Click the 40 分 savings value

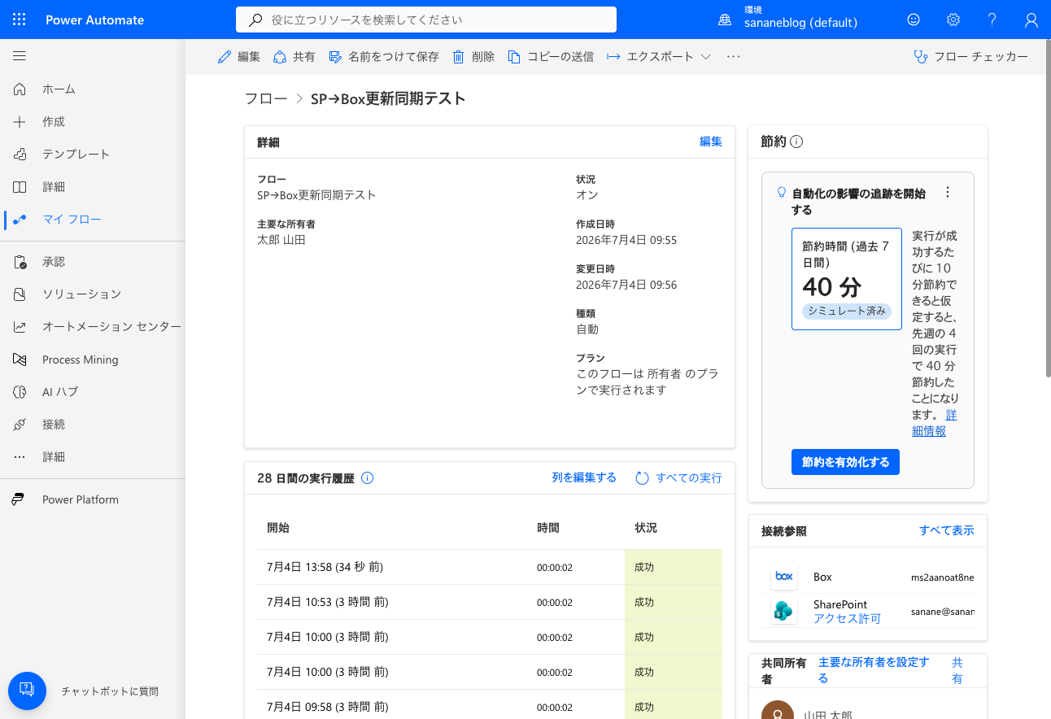(x=832, y=287)
